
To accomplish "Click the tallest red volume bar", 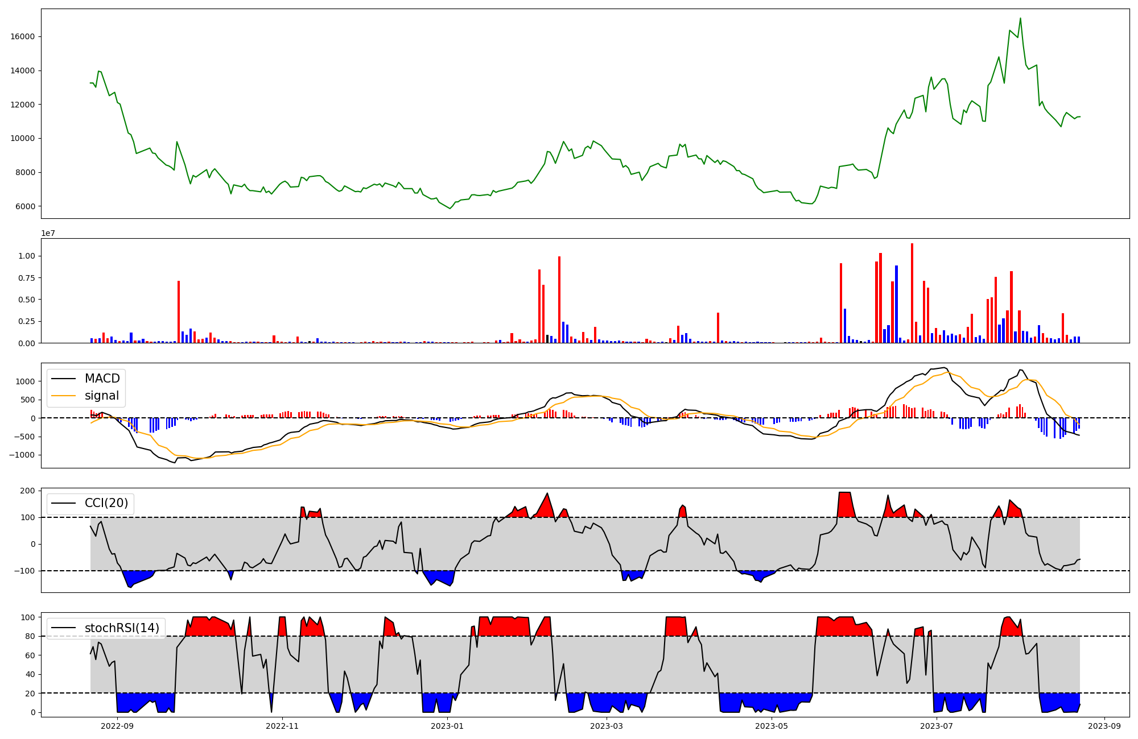I will (x=912, y=293).
